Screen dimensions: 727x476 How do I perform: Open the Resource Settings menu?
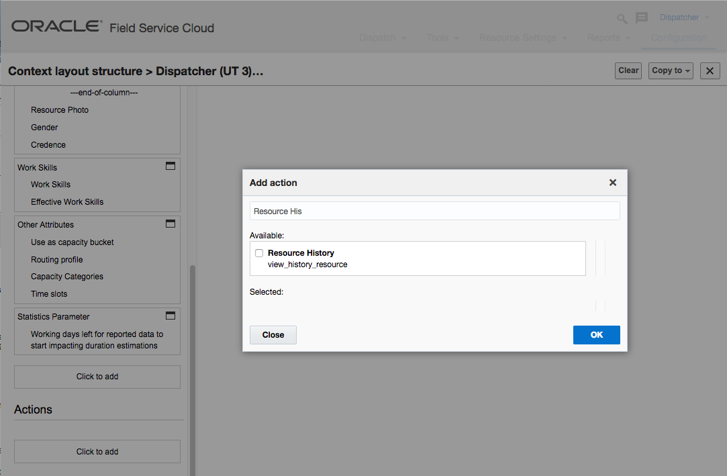[522, 38]
